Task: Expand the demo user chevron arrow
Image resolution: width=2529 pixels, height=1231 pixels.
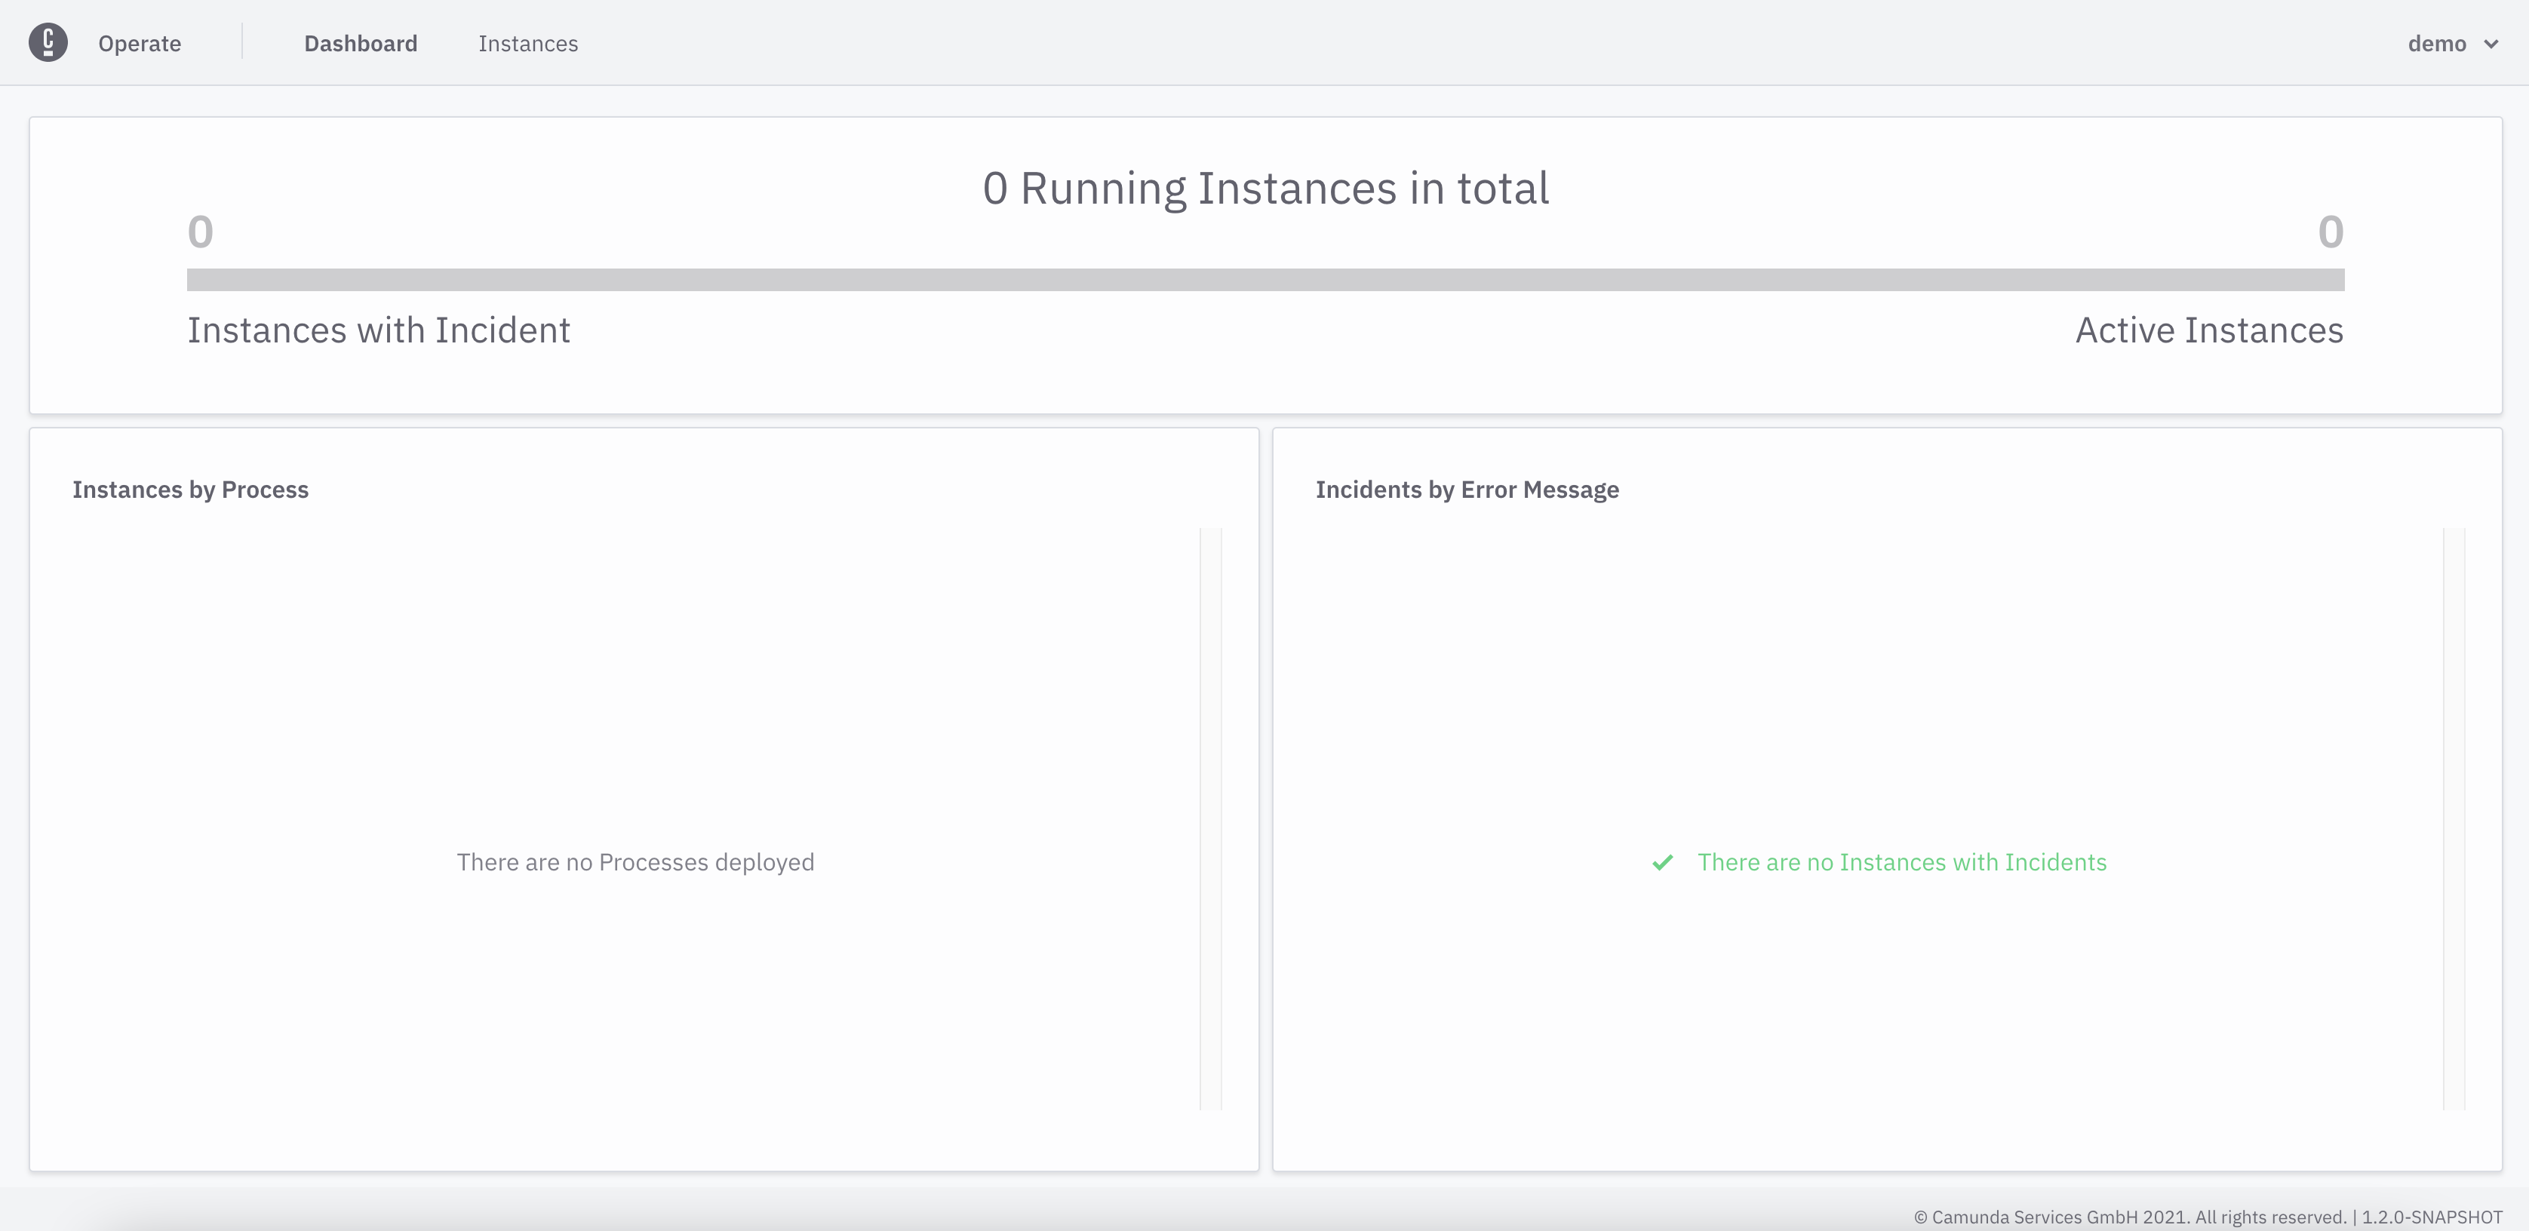Action: click(2491, 45)
